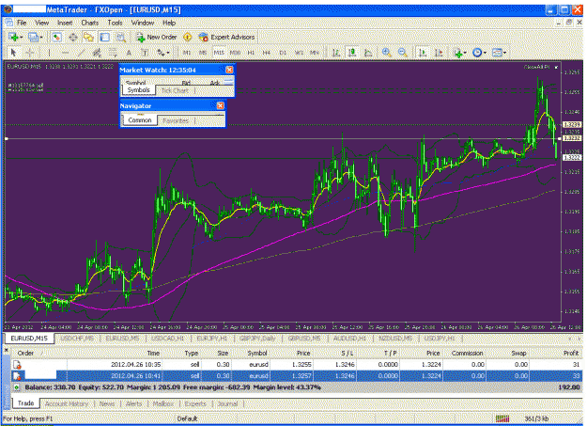Viewport: 587px width, 426px height.
Task: Switch chart to M5 timeframe
Action: pos(203,53)
